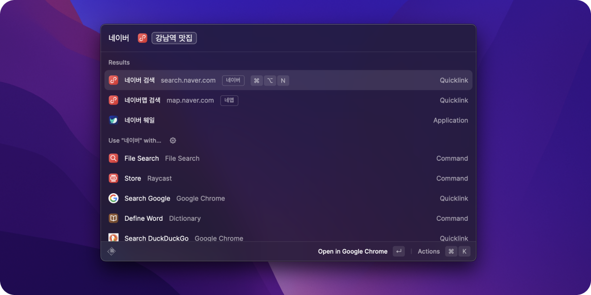The width and height of the screenshot is (591, 295).
Task: Click the Google logo icon
Action: click(113, 198)
